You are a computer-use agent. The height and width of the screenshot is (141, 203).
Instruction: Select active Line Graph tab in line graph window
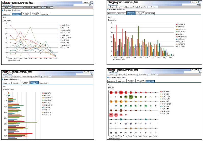(16, 14)
